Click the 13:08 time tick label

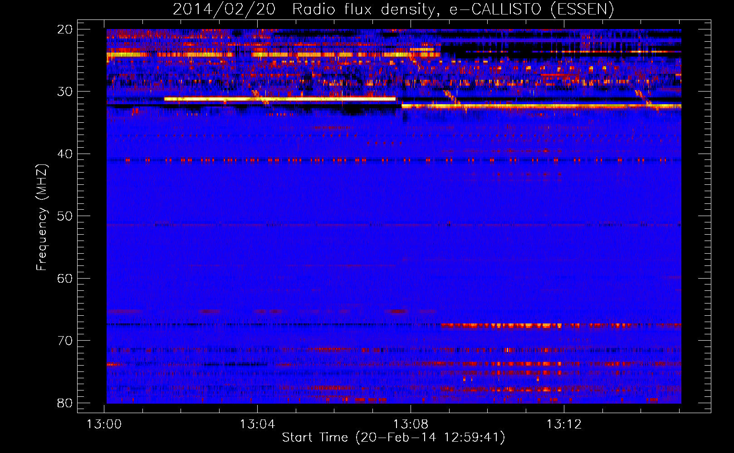click(x=411, y=424)
